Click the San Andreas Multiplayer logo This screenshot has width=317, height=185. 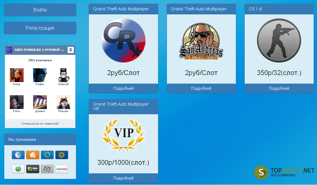[201, 41]
